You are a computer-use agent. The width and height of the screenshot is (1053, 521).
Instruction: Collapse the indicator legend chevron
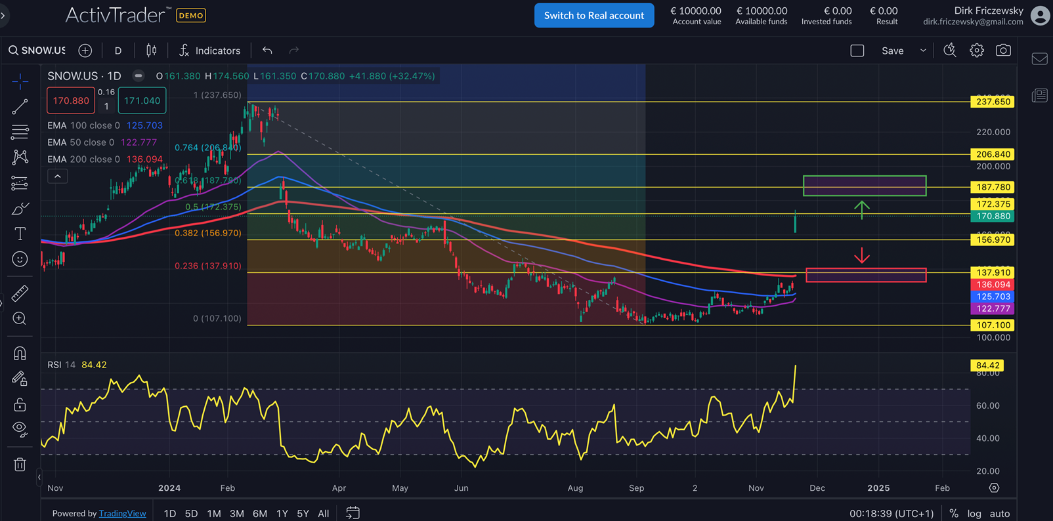click(x=57, y=177)
